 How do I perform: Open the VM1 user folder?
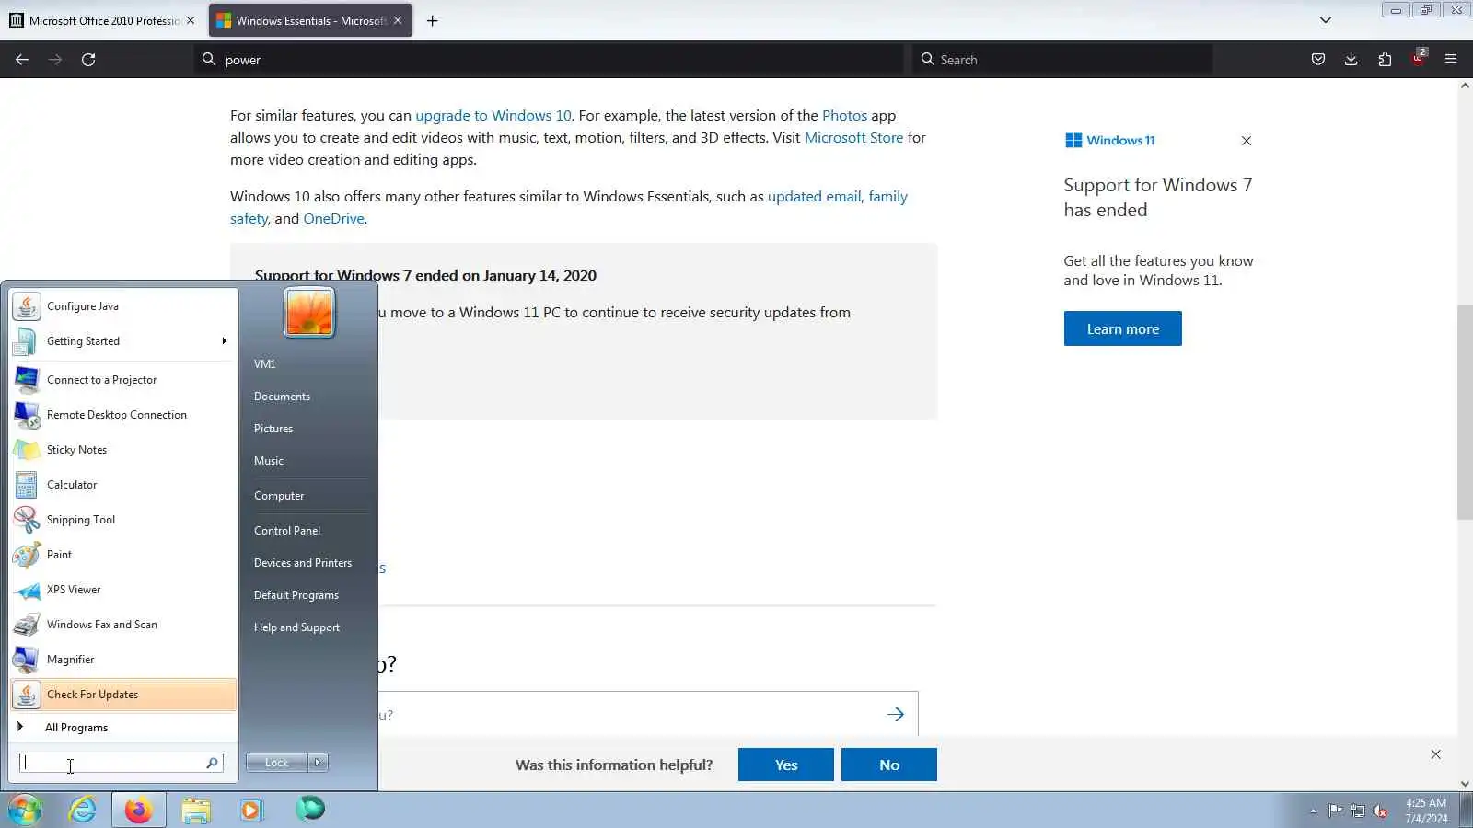pyautogui.click(x=265, y=364)
